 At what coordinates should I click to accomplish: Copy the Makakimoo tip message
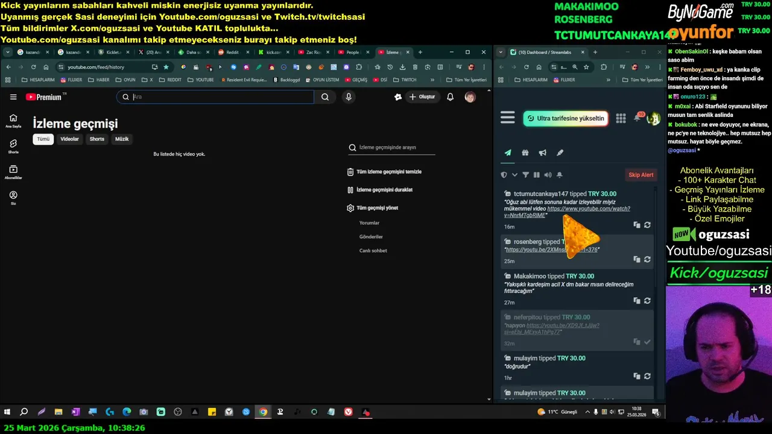637,301
